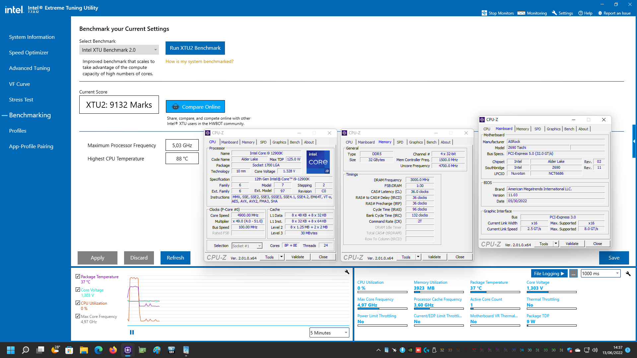Click the ellipsis button next to File Logging

point(573,273)
